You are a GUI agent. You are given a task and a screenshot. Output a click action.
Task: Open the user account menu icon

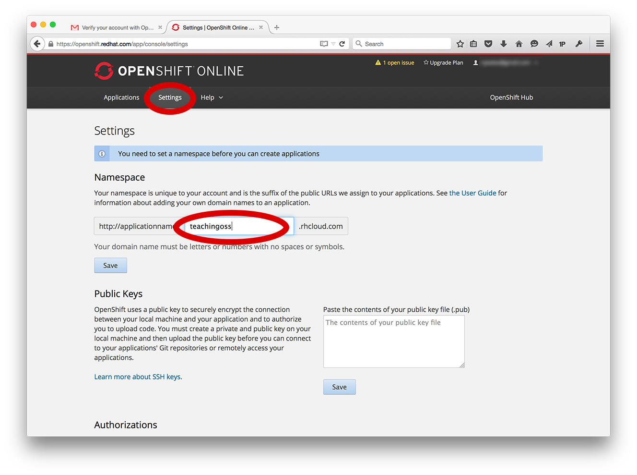(x=476, y=63)
